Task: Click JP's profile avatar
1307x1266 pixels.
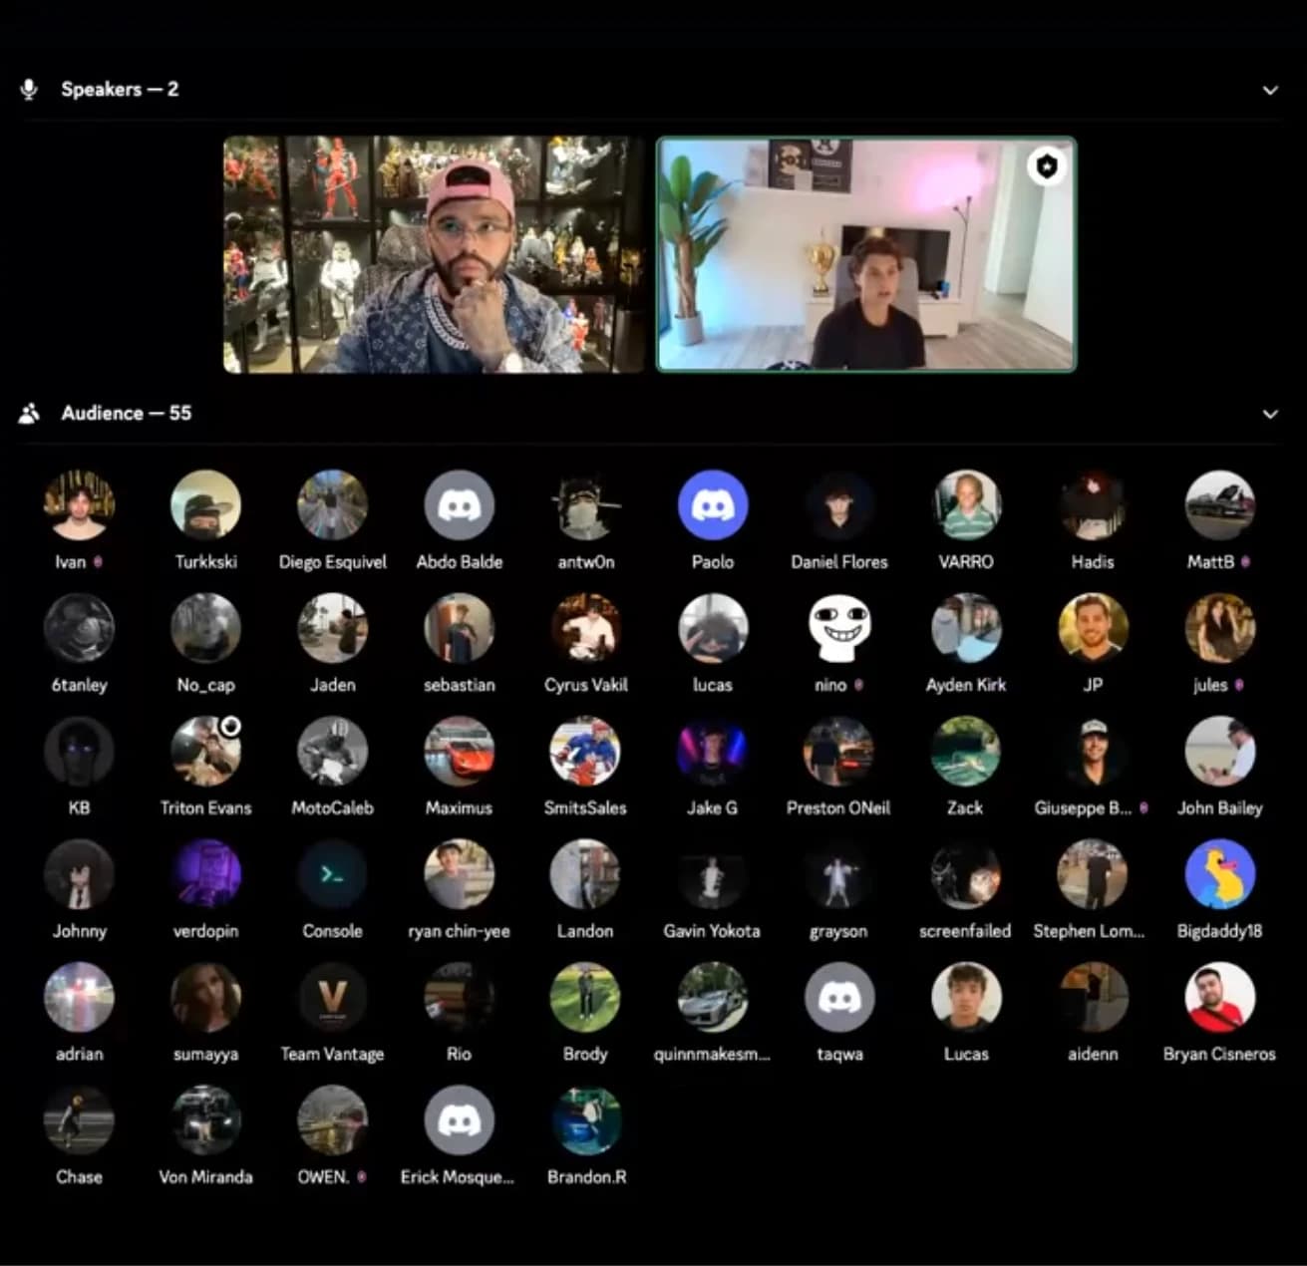Action: tap(1093, 628)
